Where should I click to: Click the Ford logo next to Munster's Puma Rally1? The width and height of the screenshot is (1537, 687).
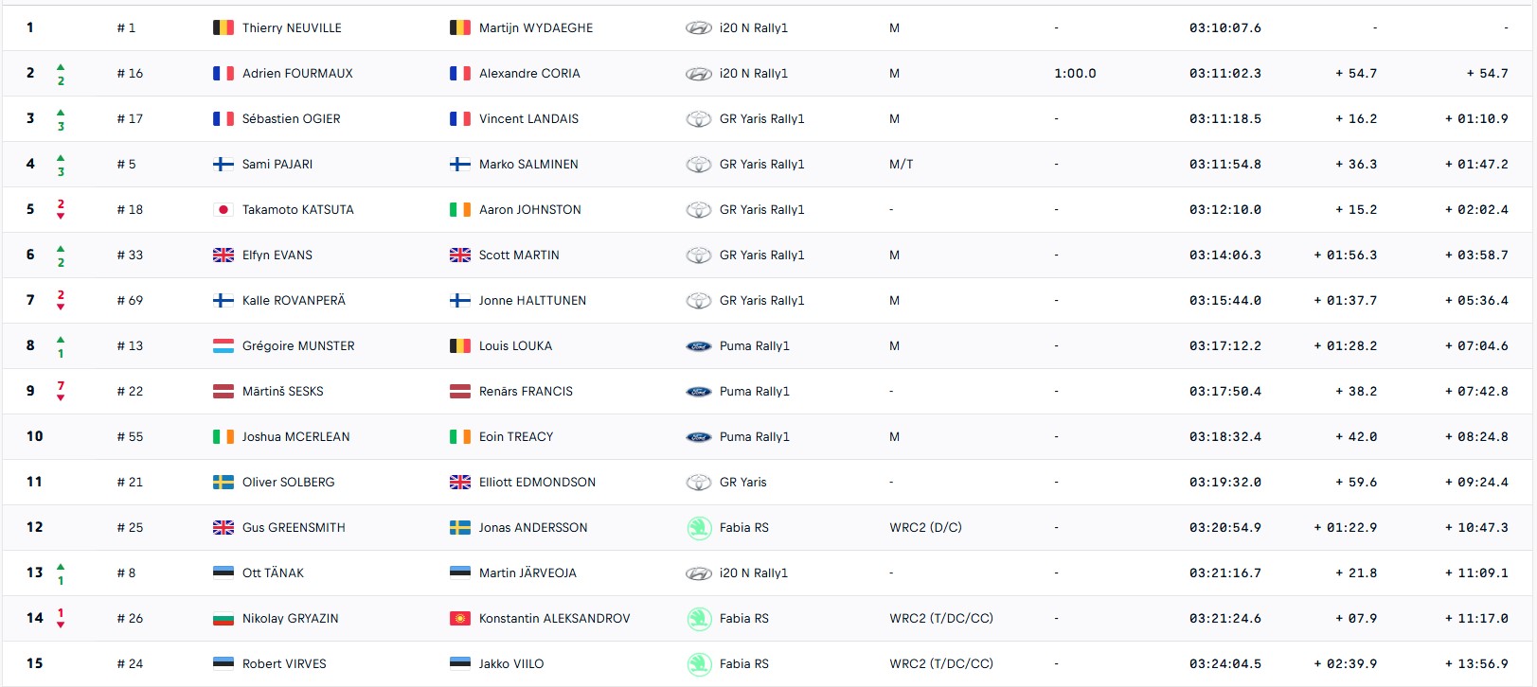pos(698,346)
